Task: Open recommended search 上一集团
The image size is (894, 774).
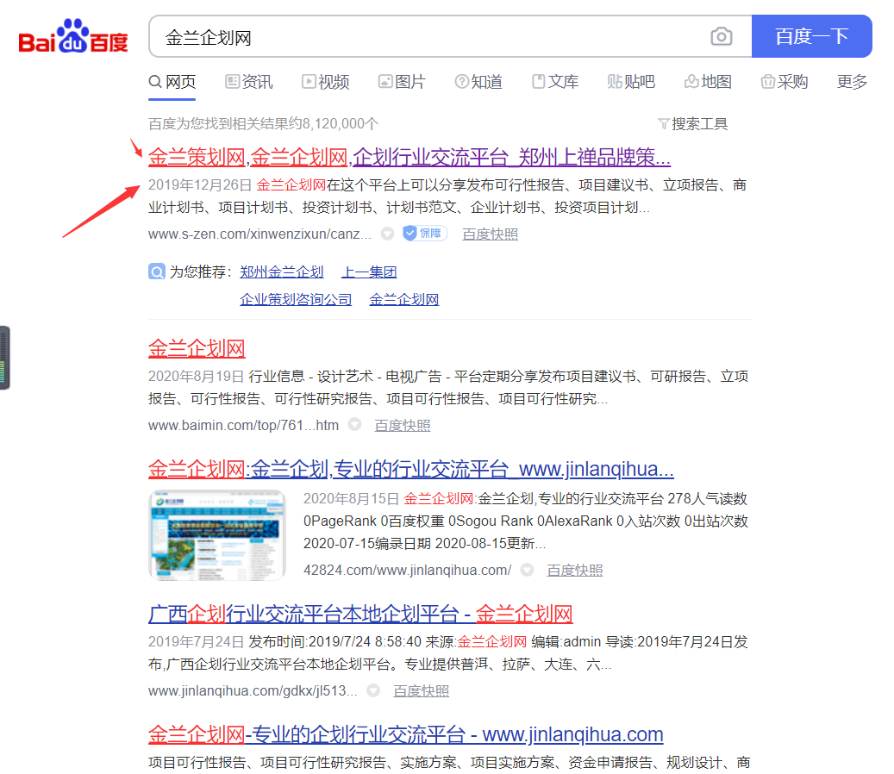Action: coord(369,272)
